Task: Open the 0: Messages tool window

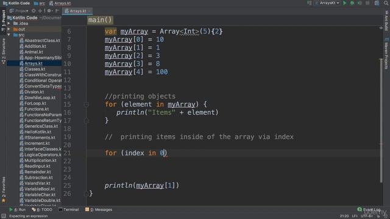Action: pyautogui.click(x=99, y=209)
